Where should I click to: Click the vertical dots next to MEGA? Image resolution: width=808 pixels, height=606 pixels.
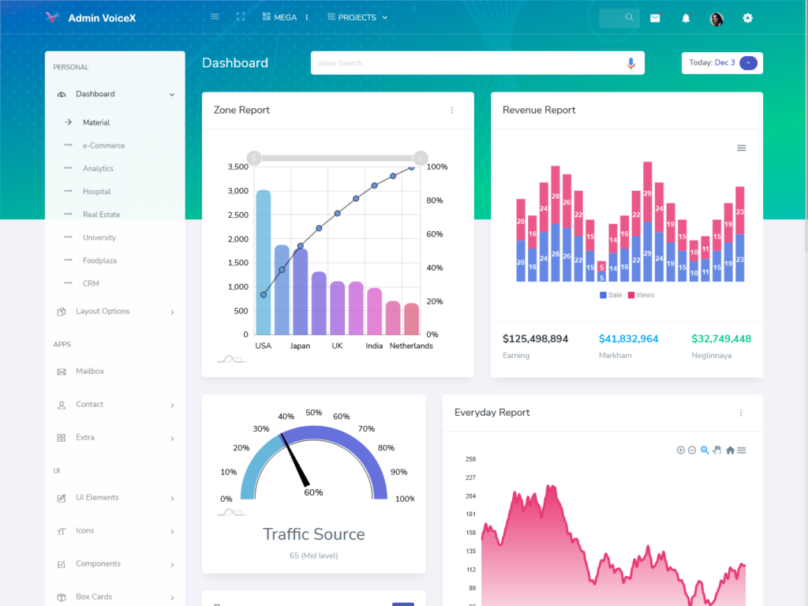(x=307, y=17)
